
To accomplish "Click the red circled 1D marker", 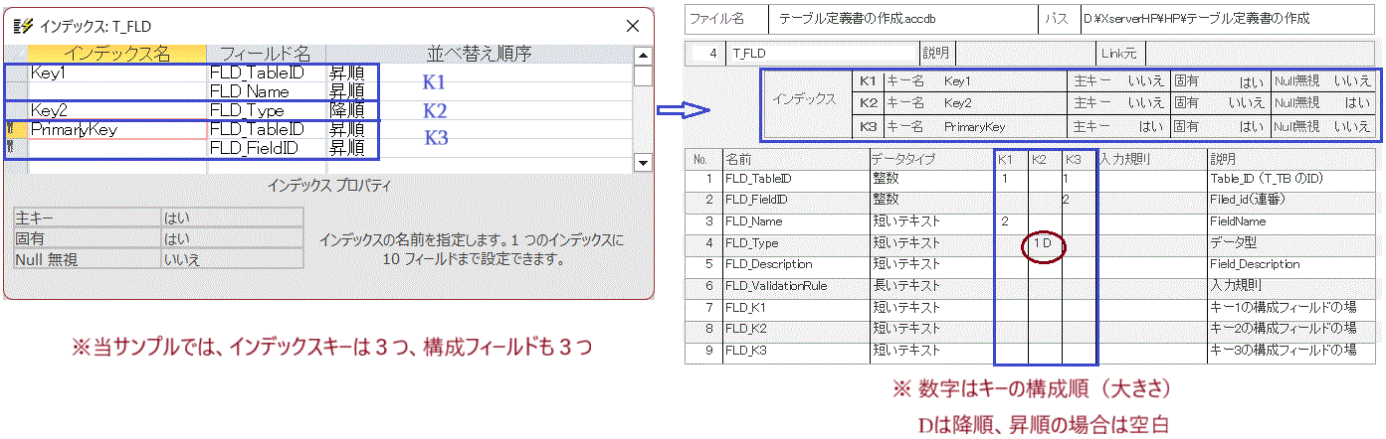I will coord(1045,243).
